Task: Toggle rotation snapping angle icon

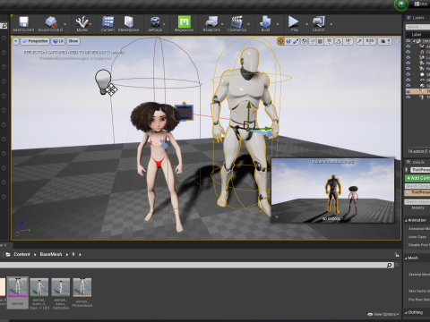Action: 339,41
